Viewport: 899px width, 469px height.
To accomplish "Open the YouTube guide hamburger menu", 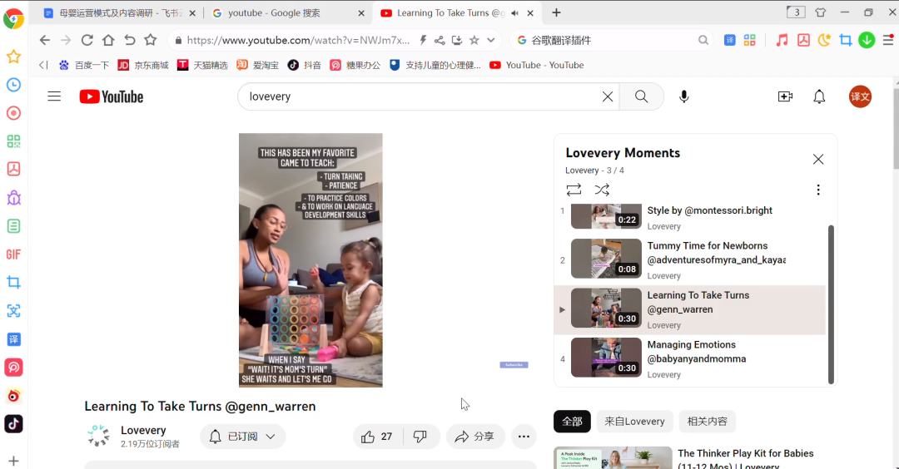I will tap(54, 96).
